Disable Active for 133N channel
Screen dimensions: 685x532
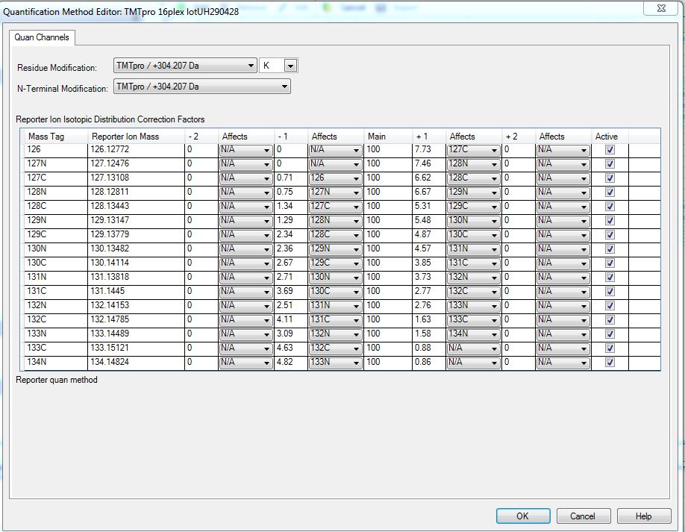610,334
